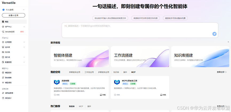Click the 高德地图 card cube logo
The image size is (231, 112).
(x=57, y=82)
